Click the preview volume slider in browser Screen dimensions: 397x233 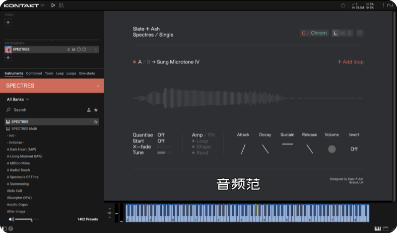click(23, 219)
